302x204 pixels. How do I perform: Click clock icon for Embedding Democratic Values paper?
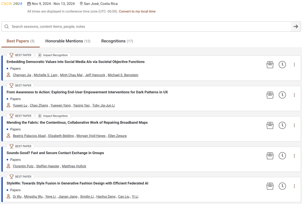click(282, 65)
